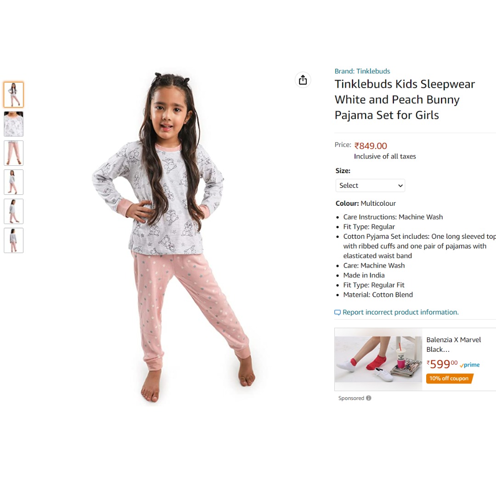Select the third thumbnail showing pink pajama pants
Viewport: 496px width, 496px height.
coord(14,153)
